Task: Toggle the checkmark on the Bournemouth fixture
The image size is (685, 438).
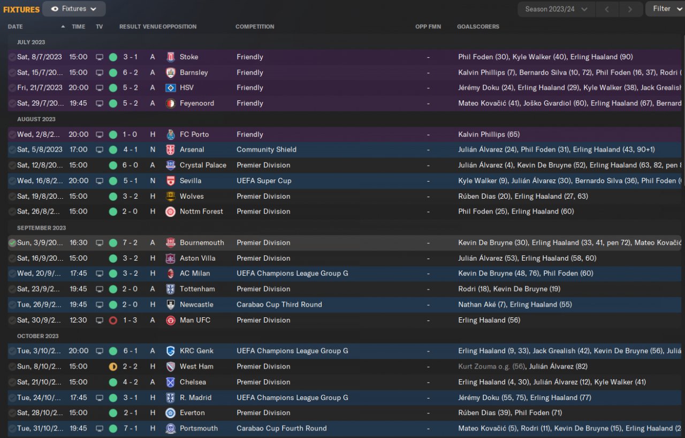Action: 12,243
